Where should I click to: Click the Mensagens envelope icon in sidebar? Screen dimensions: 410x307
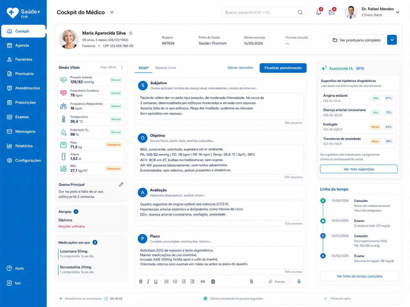[x=10, y=131]
